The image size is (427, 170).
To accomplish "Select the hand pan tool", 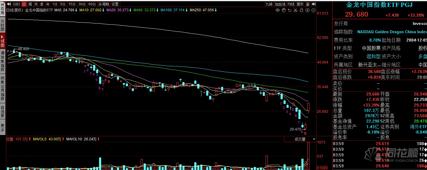I will 284,10.
